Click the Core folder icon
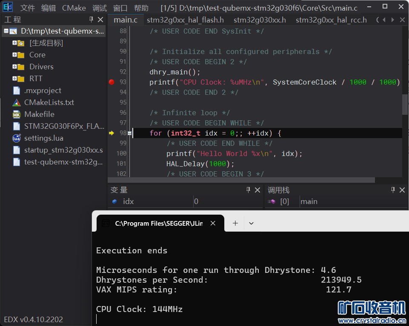The image size is (409, 326). click(x=20, y=55)
